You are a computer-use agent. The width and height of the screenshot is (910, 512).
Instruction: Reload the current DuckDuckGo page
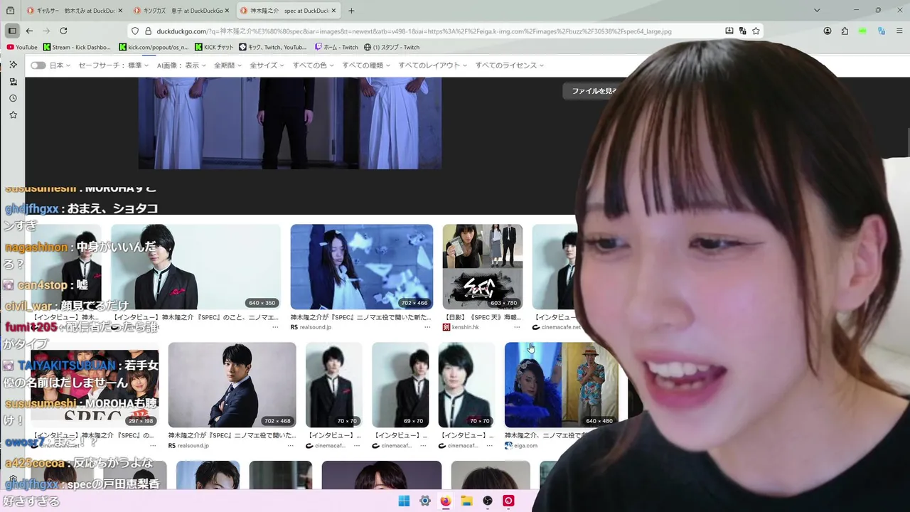point(63,31)
